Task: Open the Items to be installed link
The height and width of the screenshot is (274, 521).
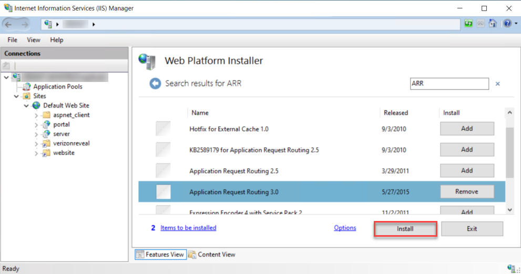Action: pyautogui.click(x=188, y=228)
